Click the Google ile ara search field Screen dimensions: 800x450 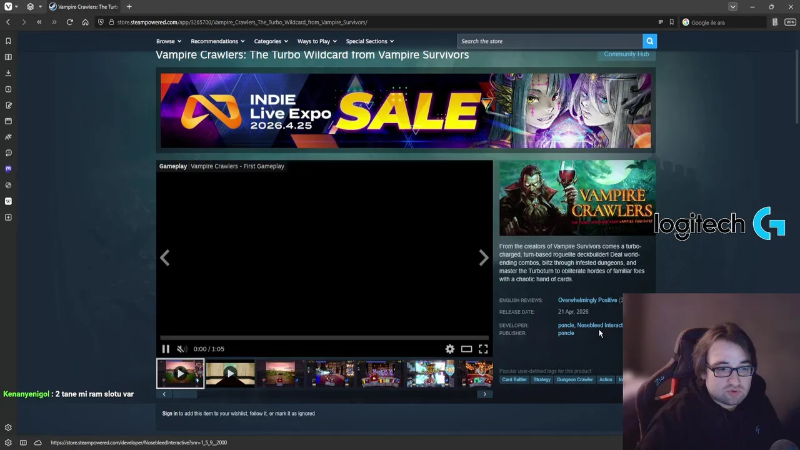[x=723, y=22]
